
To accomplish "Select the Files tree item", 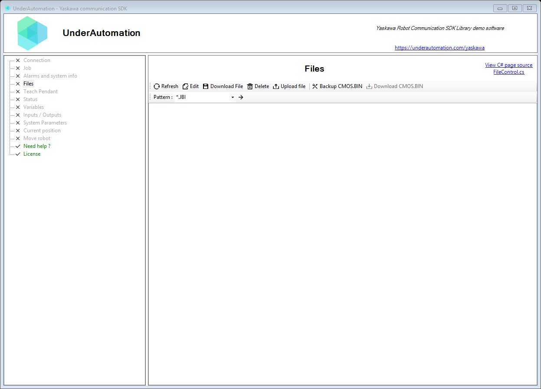I will [x=29, y=84].
